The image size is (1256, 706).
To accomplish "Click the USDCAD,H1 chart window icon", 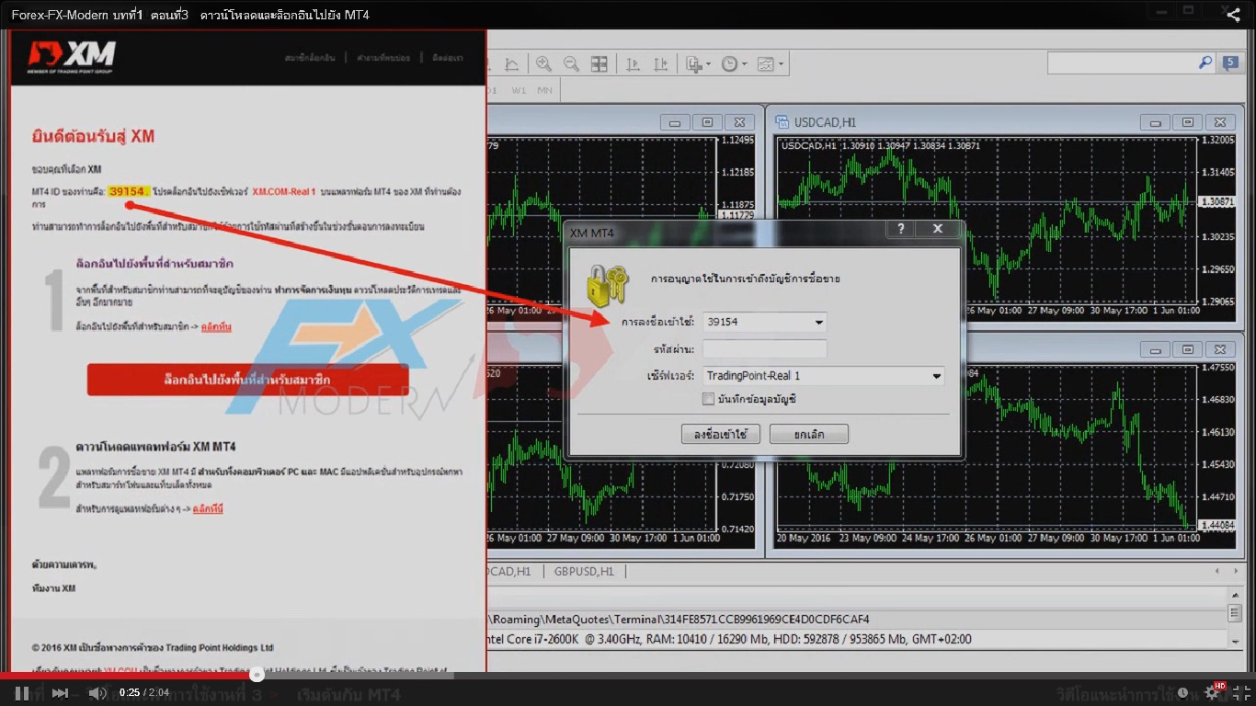I will coord(782,122).
